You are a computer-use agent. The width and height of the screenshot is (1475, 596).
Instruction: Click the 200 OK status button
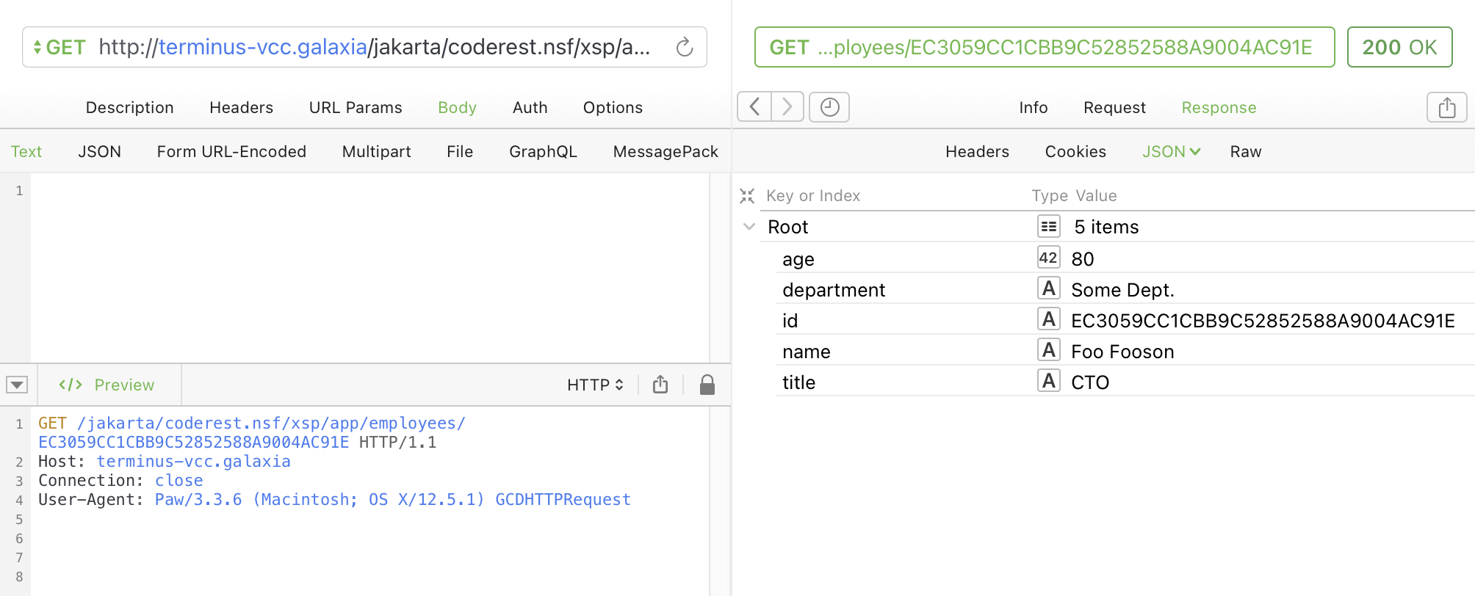(1399, 48)
